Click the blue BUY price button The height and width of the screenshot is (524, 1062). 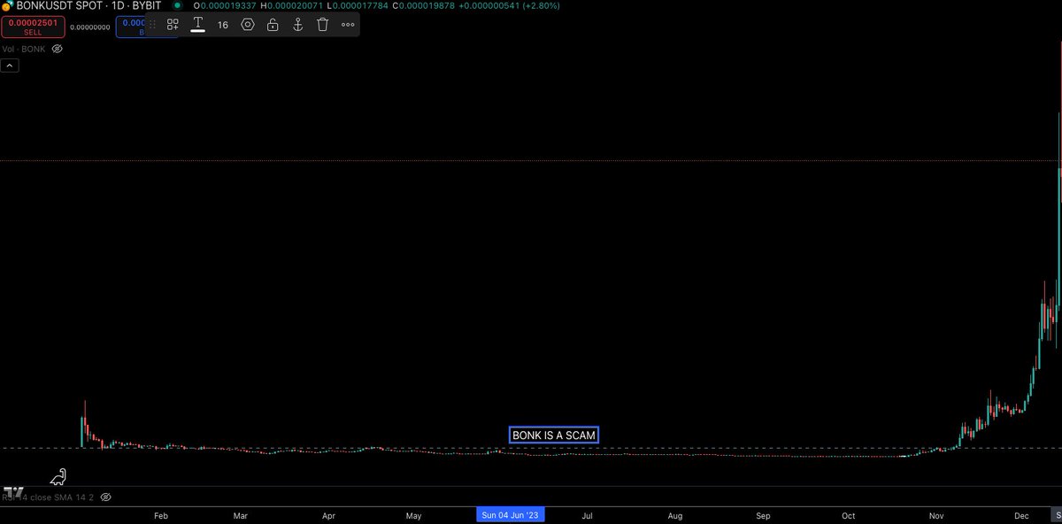pyautogui.click(x=131, y=27)
